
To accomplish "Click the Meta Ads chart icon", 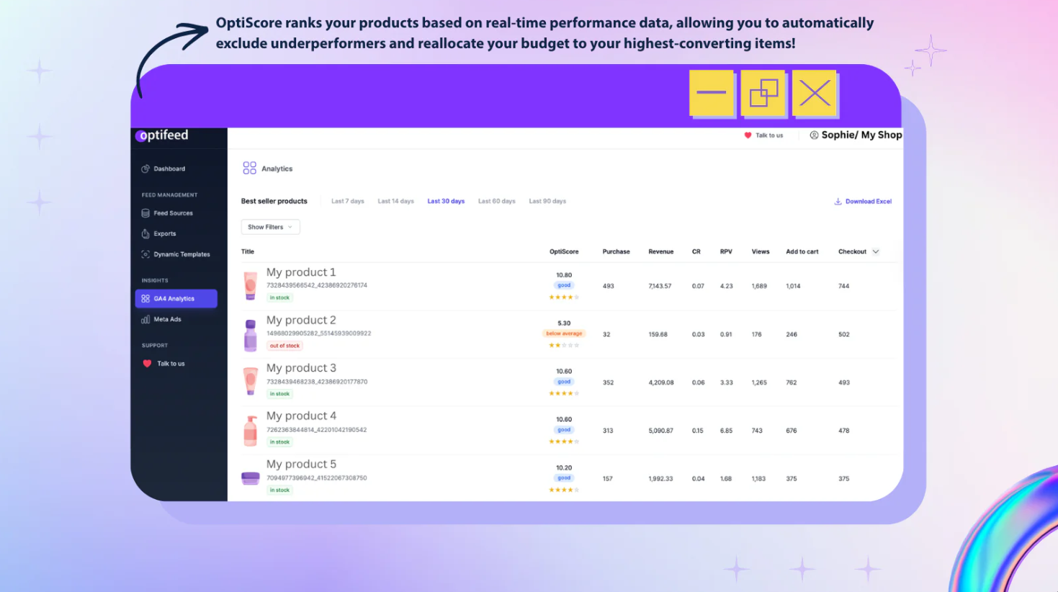I will coord(145,319).
